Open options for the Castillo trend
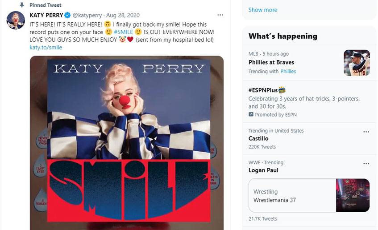Screen dimensions: 378x230 point(366,132)
